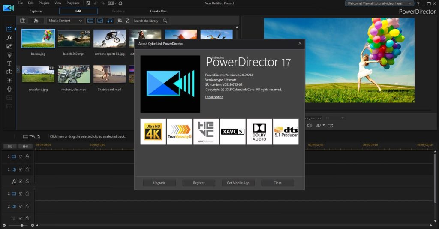Image resolution: width=439 pixels, height=229 pixels.
Task: Click the Upgrade button
Action: tap(159, 183)
